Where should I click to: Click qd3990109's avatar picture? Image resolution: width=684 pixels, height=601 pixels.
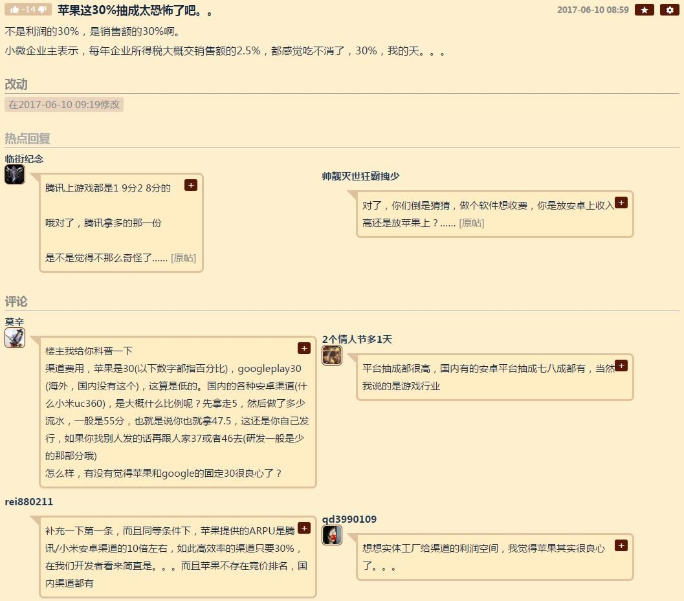click(x=331, y=535)
